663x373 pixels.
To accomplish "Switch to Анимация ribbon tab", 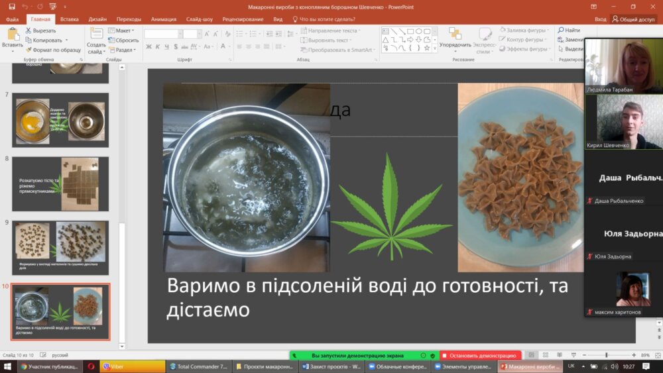I will click(164, 19).
